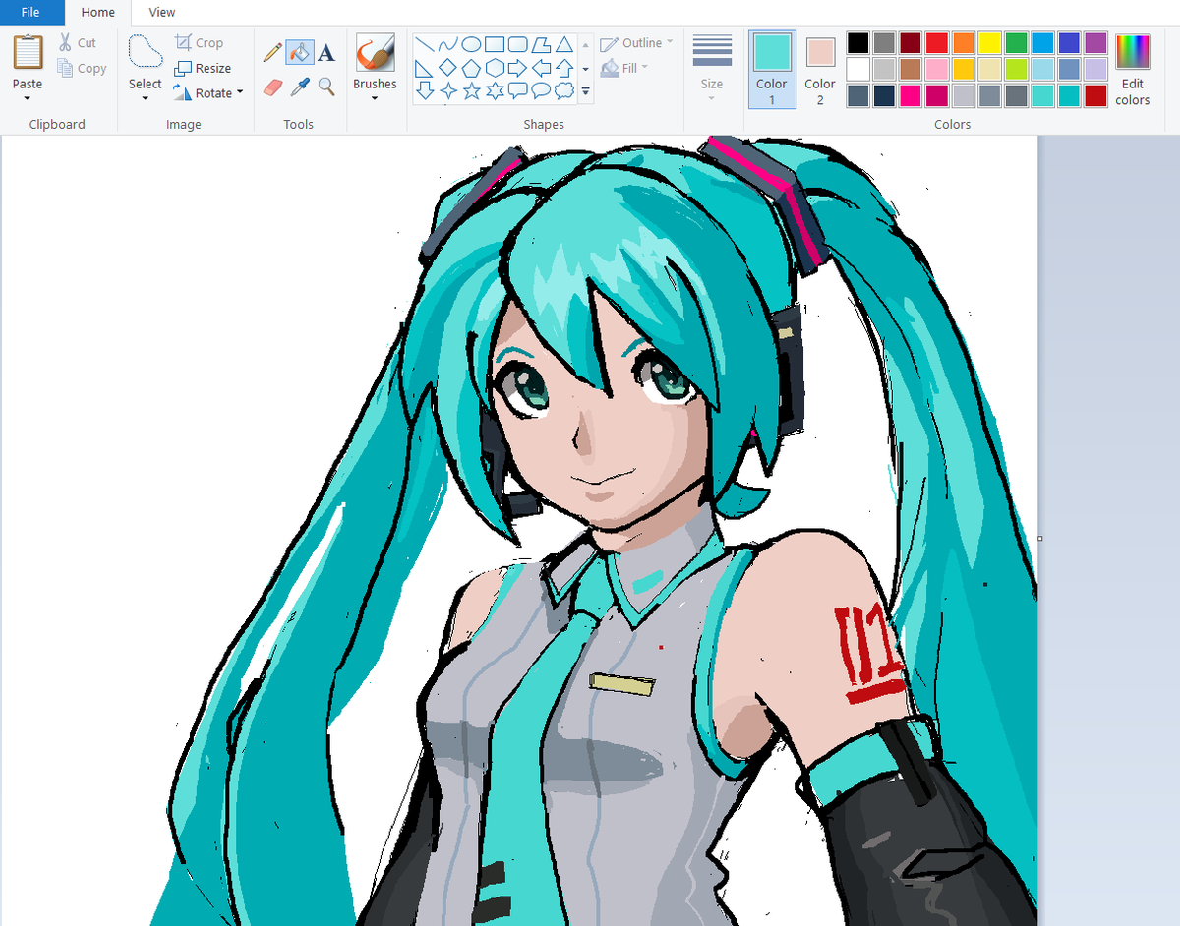The image size is (1180, 926).
Task: Select the Eraser tool
Action: click(272, 87)
